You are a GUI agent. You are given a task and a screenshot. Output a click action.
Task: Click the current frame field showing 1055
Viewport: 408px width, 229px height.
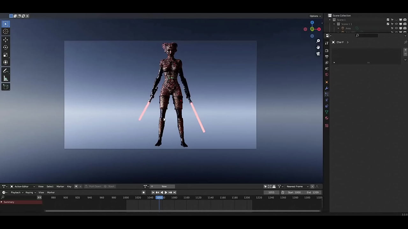point(271,192)
